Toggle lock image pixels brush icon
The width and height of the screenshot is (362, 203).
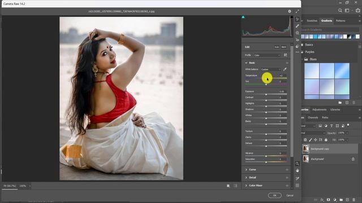tap(311, 140)
